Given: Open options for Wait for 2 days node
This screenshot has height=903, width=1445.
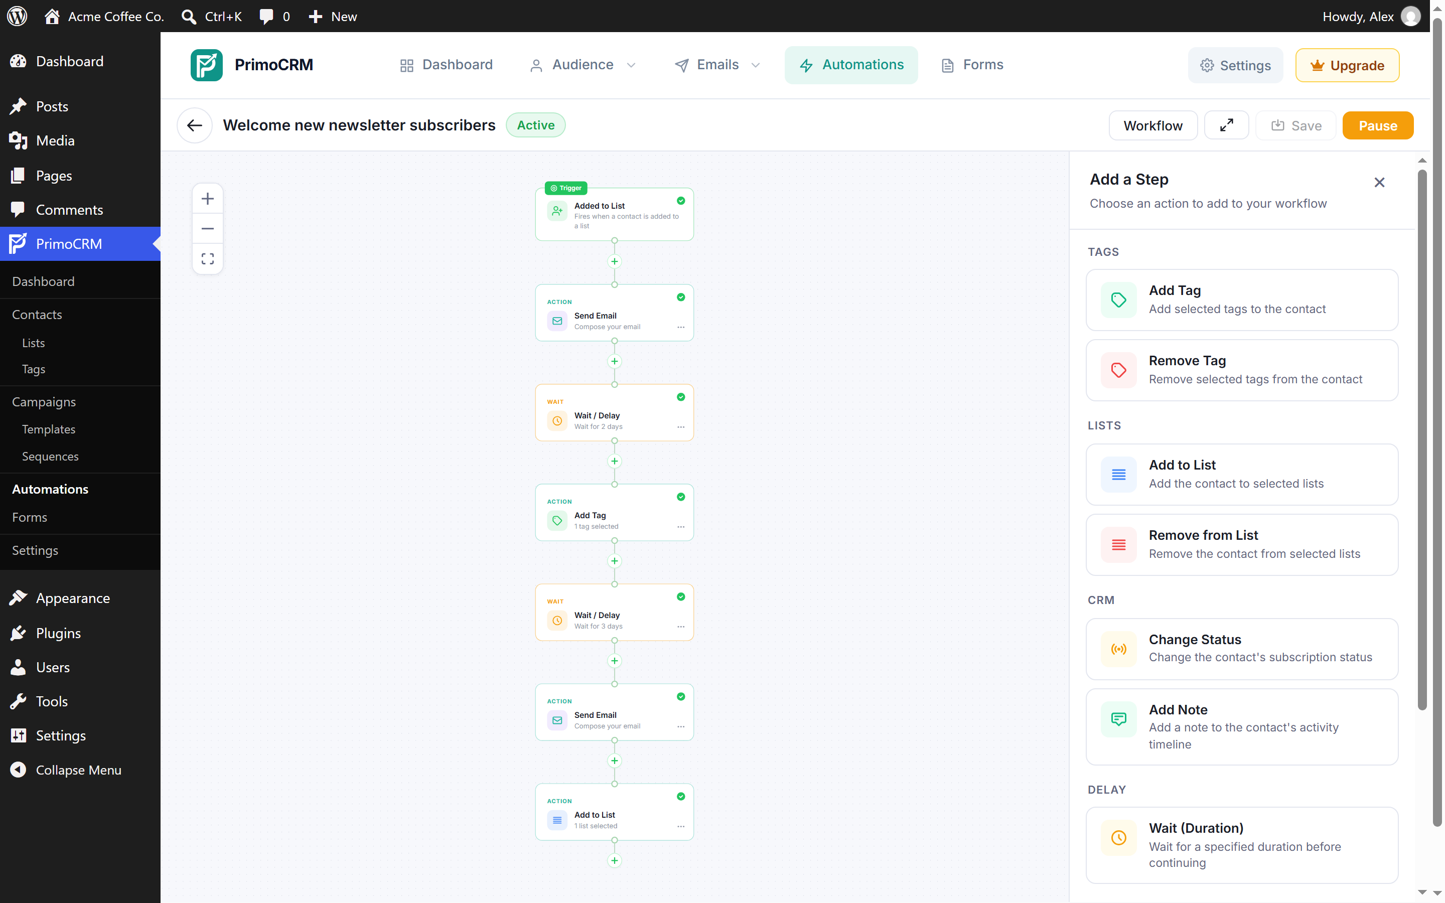Looking at the screenshot, I should tap(681, 426).
